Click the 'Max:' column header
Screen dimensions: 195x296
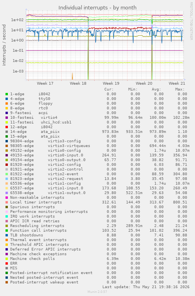pos(180,89)
